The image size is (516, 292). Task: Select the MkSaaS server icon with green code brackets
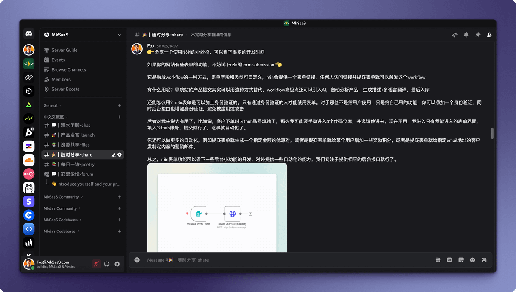coord(29,64)
